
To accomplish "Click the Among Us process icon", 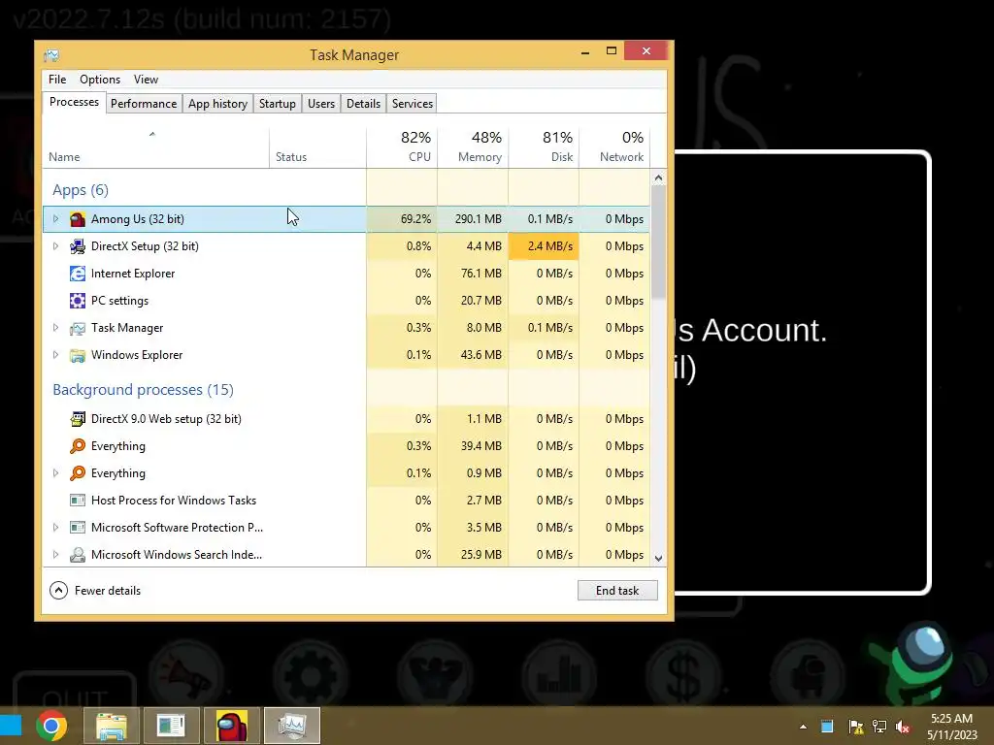I will tap(78, 219).
